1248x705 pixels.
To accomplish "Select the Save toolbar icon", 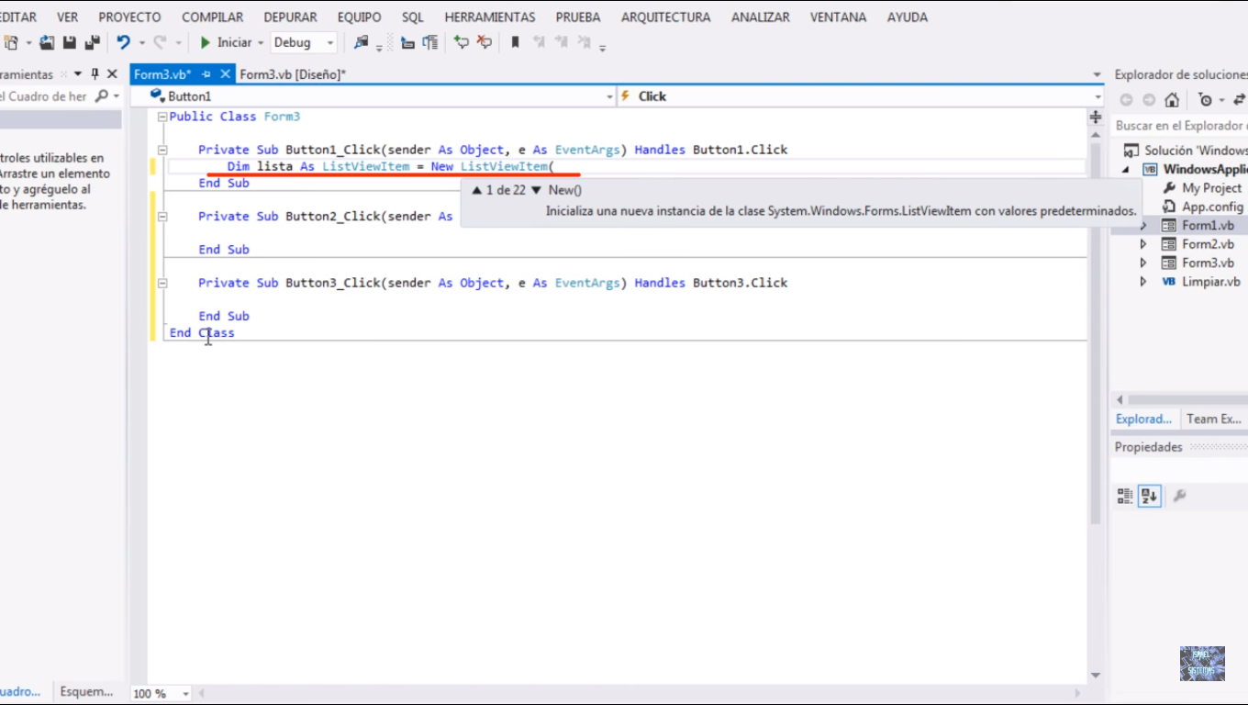I will 67,42.
